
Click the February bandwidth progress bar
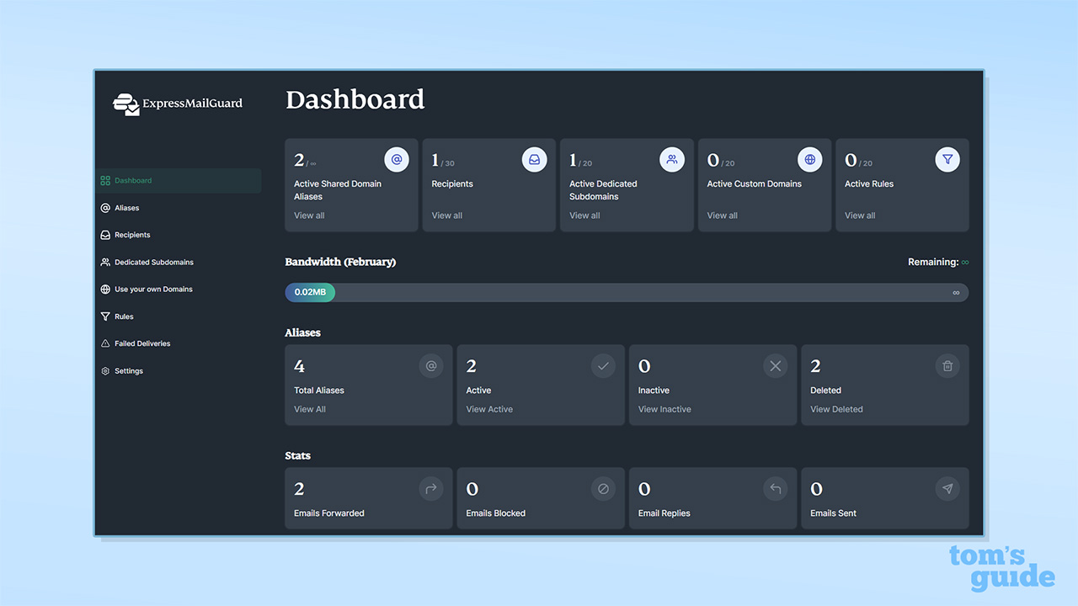pyautogui.click(x=627, y=292)
